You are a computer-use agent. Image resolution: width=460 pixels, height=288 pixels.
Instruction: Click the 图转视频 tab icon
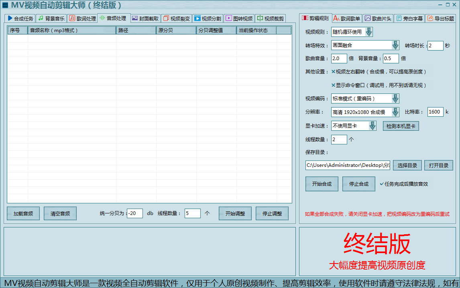[x=228, y=18]
